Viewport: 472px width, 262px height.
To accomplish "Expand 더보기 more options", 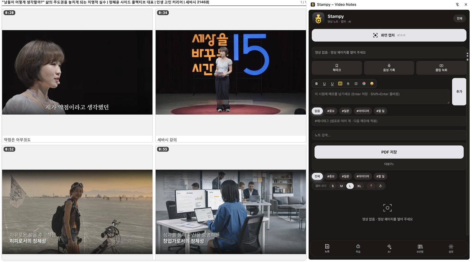I will coord(389,164).
